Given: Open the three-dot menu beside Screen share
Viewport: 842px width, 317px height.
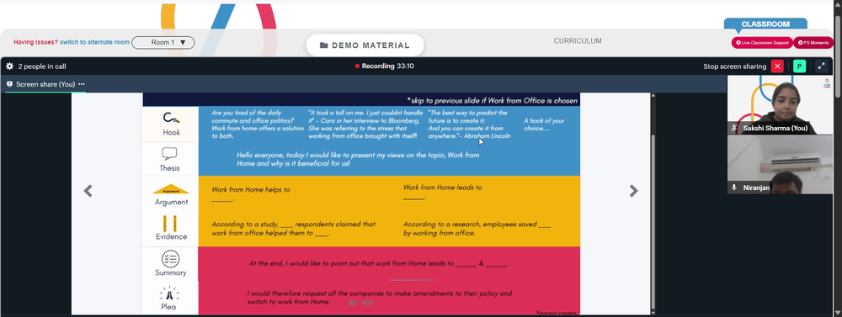Looking at the screenshot, I should 82,84.
